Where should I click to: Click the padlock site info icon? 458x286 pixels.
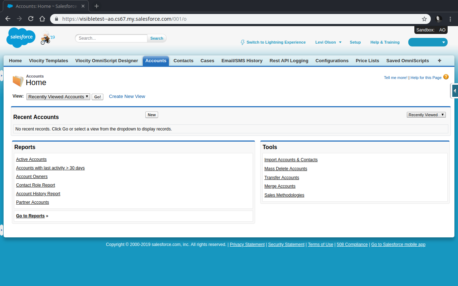click(x=56, y=19)
